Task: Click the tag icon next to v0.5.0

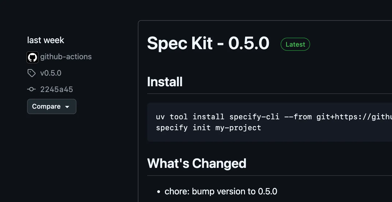Action: (31, 73)
